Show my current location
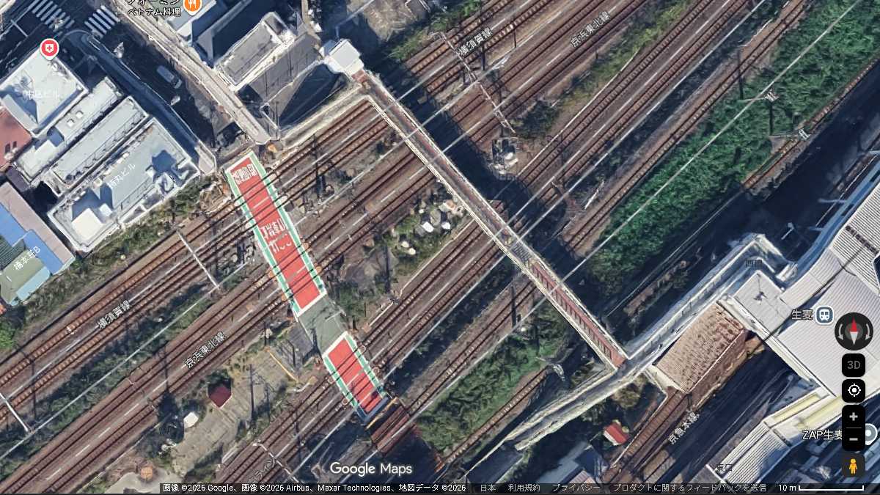 click(x=854, y=390)
